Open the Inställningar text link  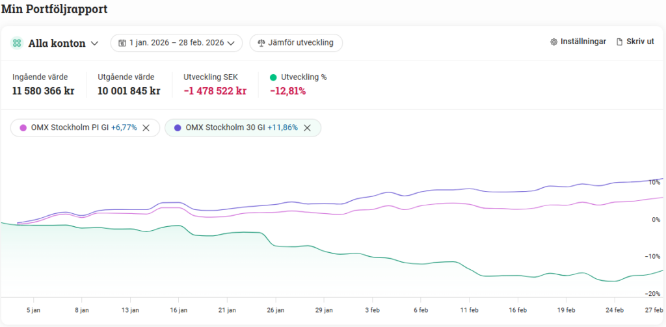pos(583,42)
